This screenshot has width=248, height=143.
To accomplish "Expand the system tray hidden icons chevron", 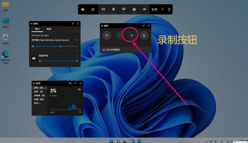I will tap(207, 141).
